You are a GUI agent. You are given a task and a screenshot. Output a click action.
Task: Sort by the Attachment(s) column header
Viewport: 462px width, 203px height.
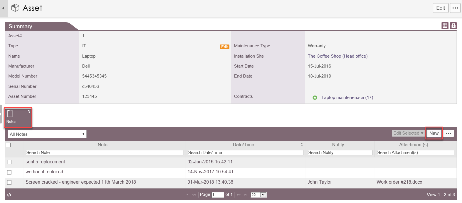(413, 145)
